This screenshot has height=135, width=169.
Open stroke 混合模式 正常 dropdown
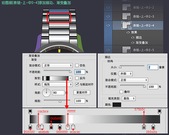pos(133,80)
